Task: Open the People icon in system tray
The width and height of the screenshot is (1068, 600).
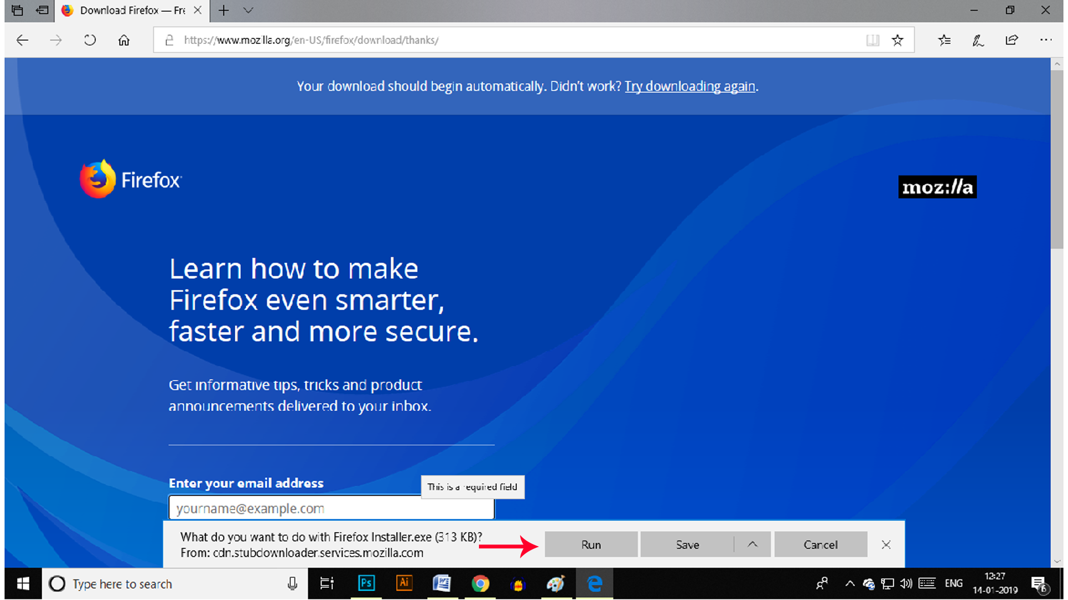Action: click(822, 583)
